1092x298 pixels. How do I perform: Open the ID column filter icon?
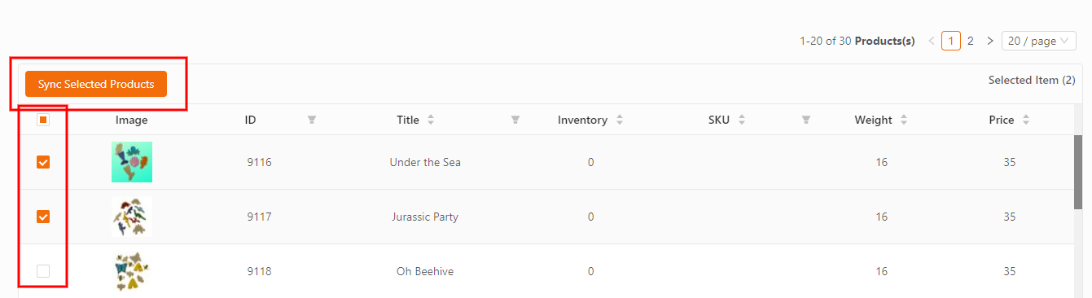312,120
